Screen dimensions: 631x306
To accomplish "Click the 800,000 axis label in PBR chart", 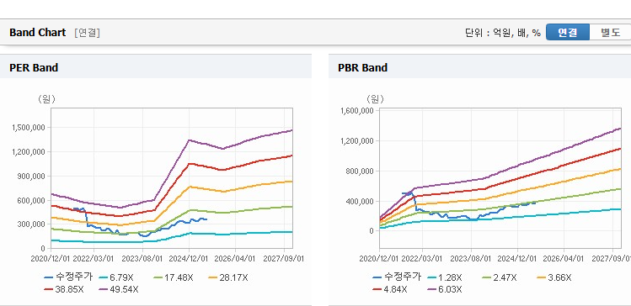I will tap(360, 171).
